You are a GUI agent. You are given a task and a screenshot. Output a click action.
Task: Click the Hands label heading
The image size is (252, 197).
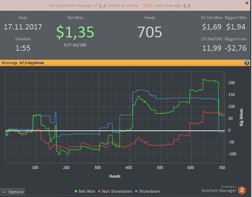coord(150,18)
